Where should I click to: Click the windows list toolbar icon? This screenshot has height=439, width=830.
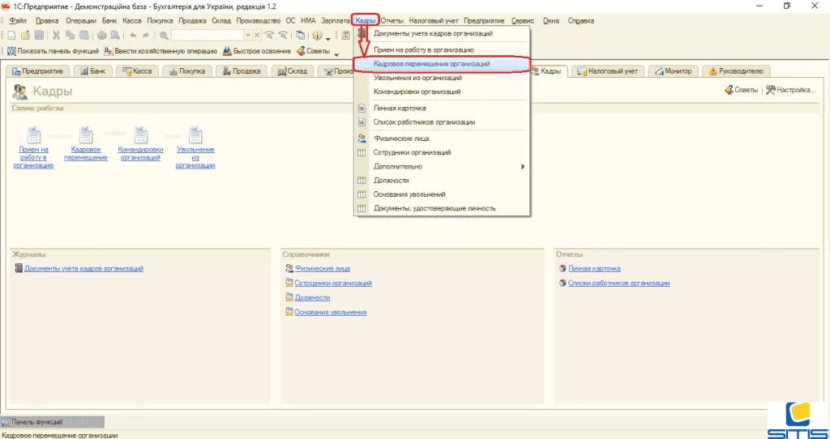(x=300, y=36)
